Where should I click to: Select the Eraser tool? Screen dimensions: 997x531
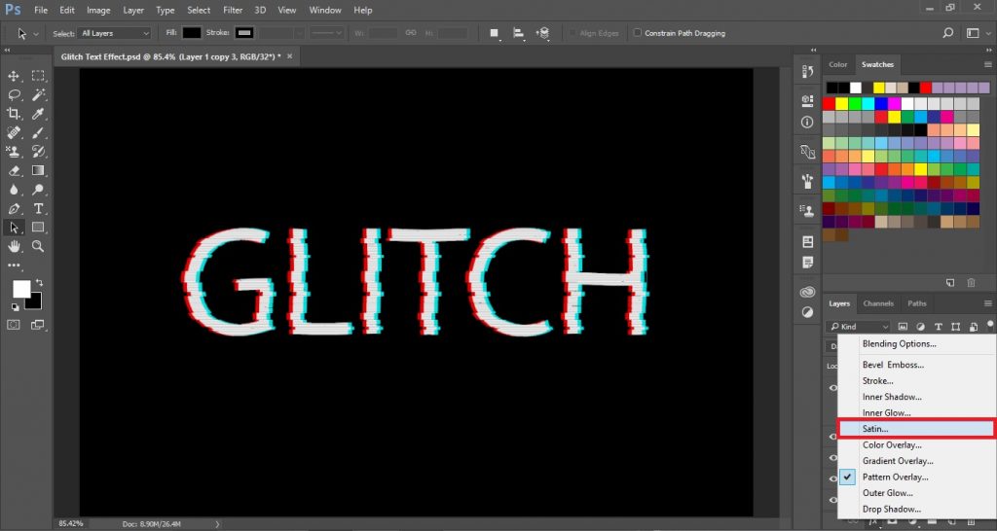point(14,170)
